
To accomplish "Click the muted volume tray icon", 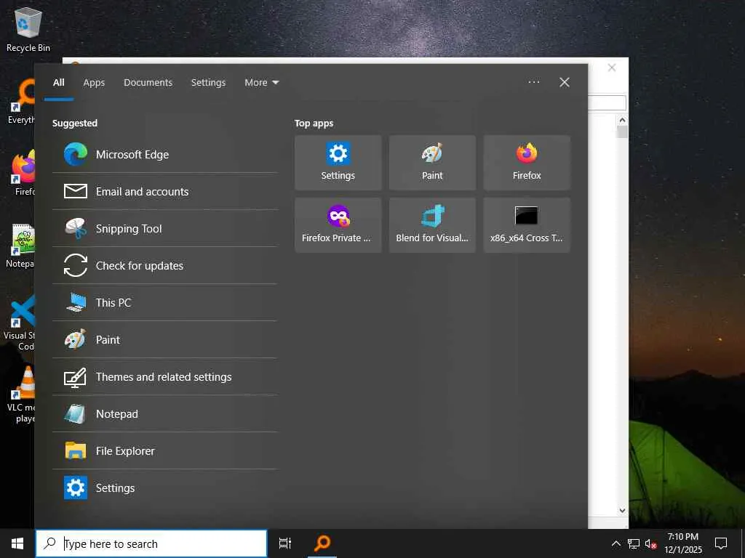I will 650,543.
